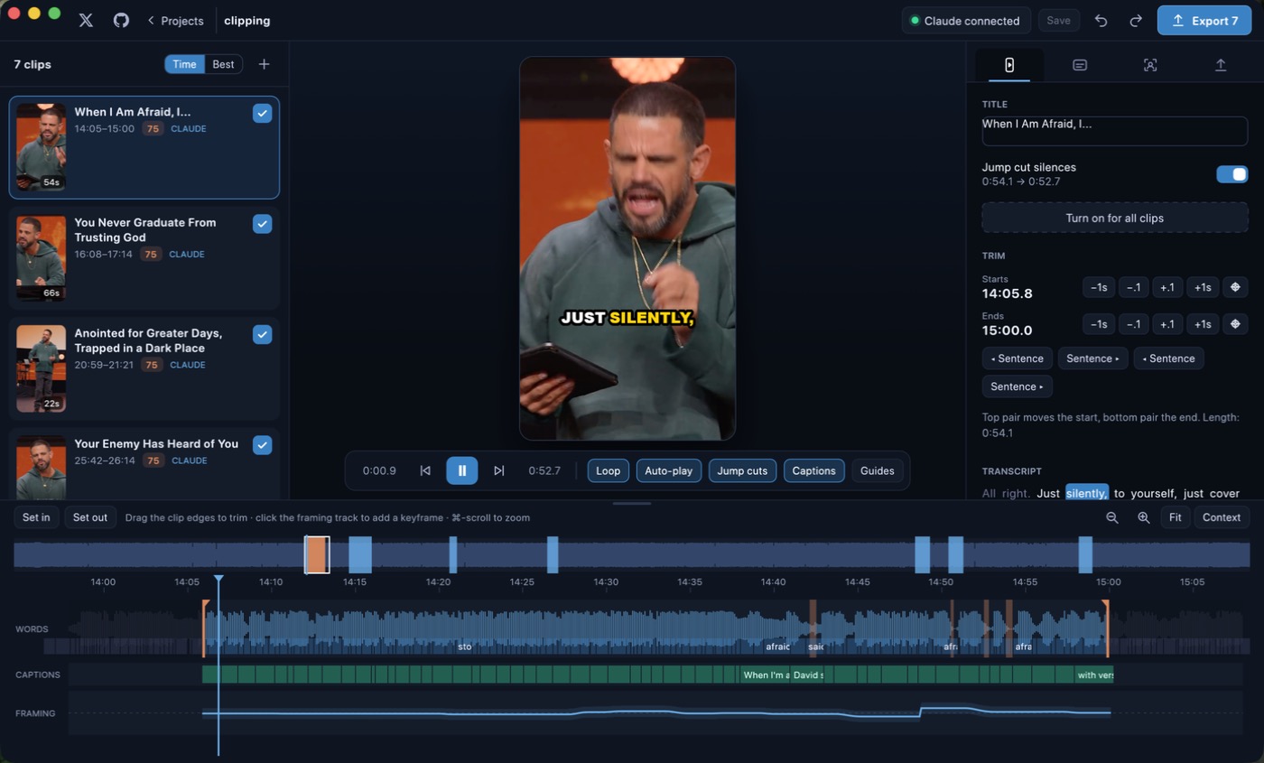The height and width of the screenshot is (763, 1264).
Task: Sort clips by Best
Action: coord(224,64)
